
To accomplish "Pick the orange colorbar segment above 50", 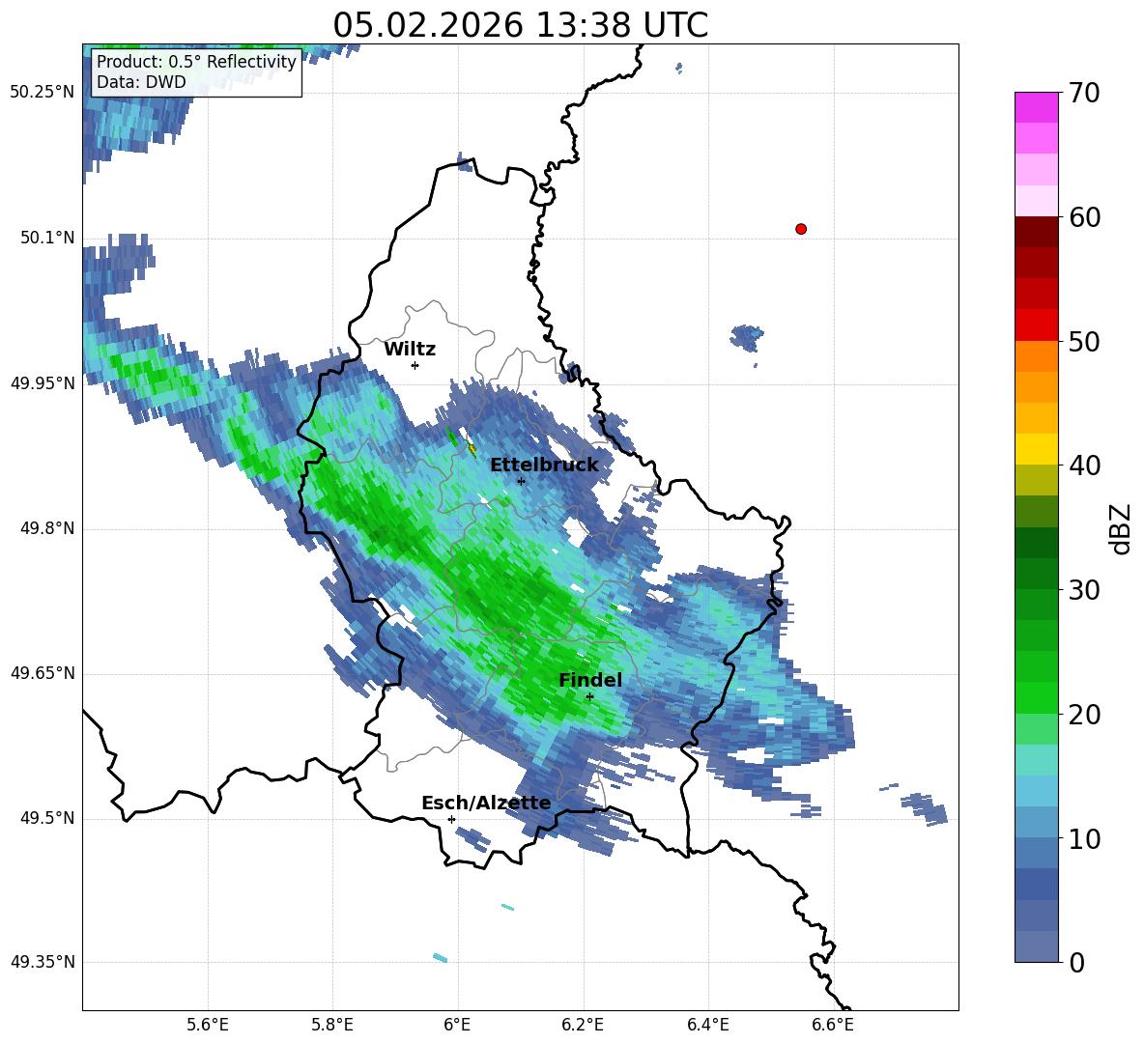I will pyautogui.click(x=1036, y=355).
